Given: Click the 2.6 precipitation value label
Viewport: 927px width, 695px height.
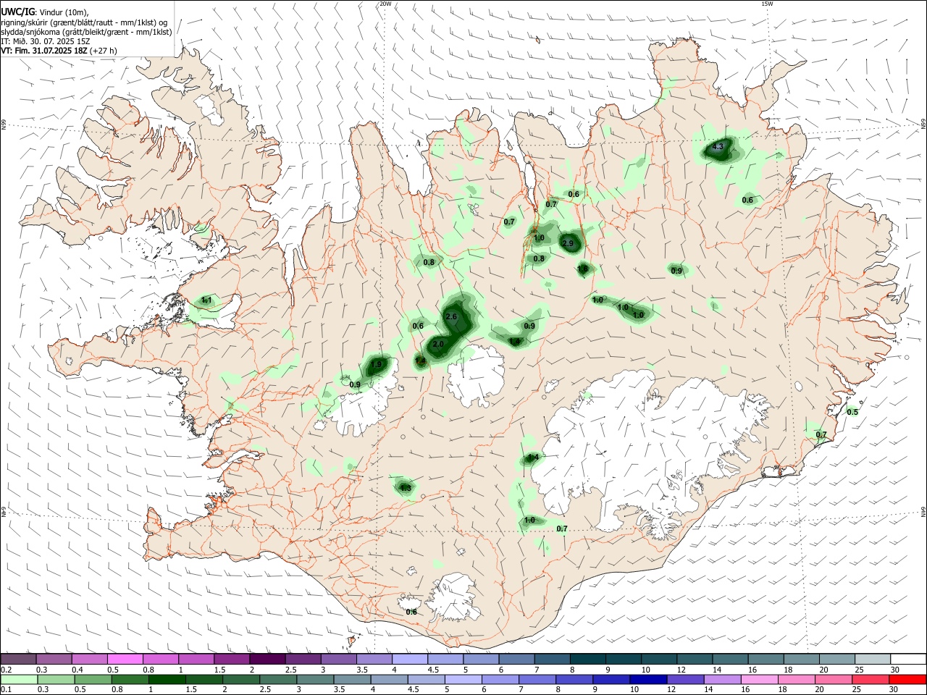Looking at the screenshot, I should click(x=452, y=317).
